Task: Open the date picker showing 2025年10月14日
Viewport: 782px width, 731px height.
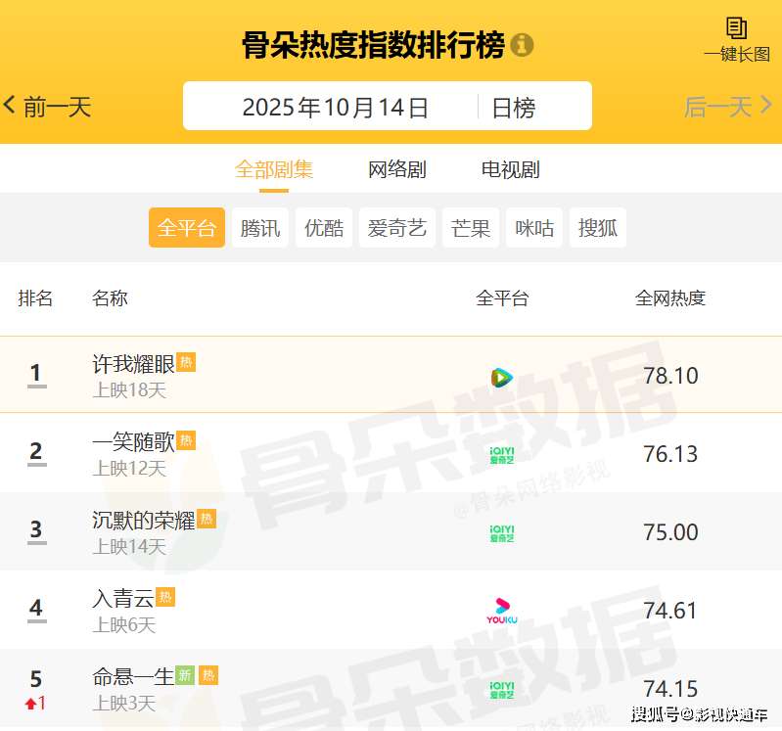Action: (x=336, y=107)
